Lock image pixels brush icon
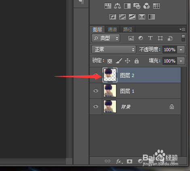The width and height of the screenshot is (190, 171). click(119, 60)
